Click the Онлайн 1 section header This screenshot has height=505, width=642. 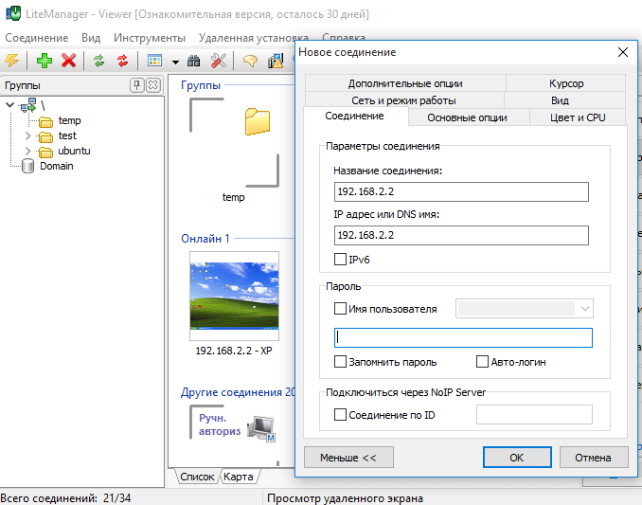click(205, 239)
